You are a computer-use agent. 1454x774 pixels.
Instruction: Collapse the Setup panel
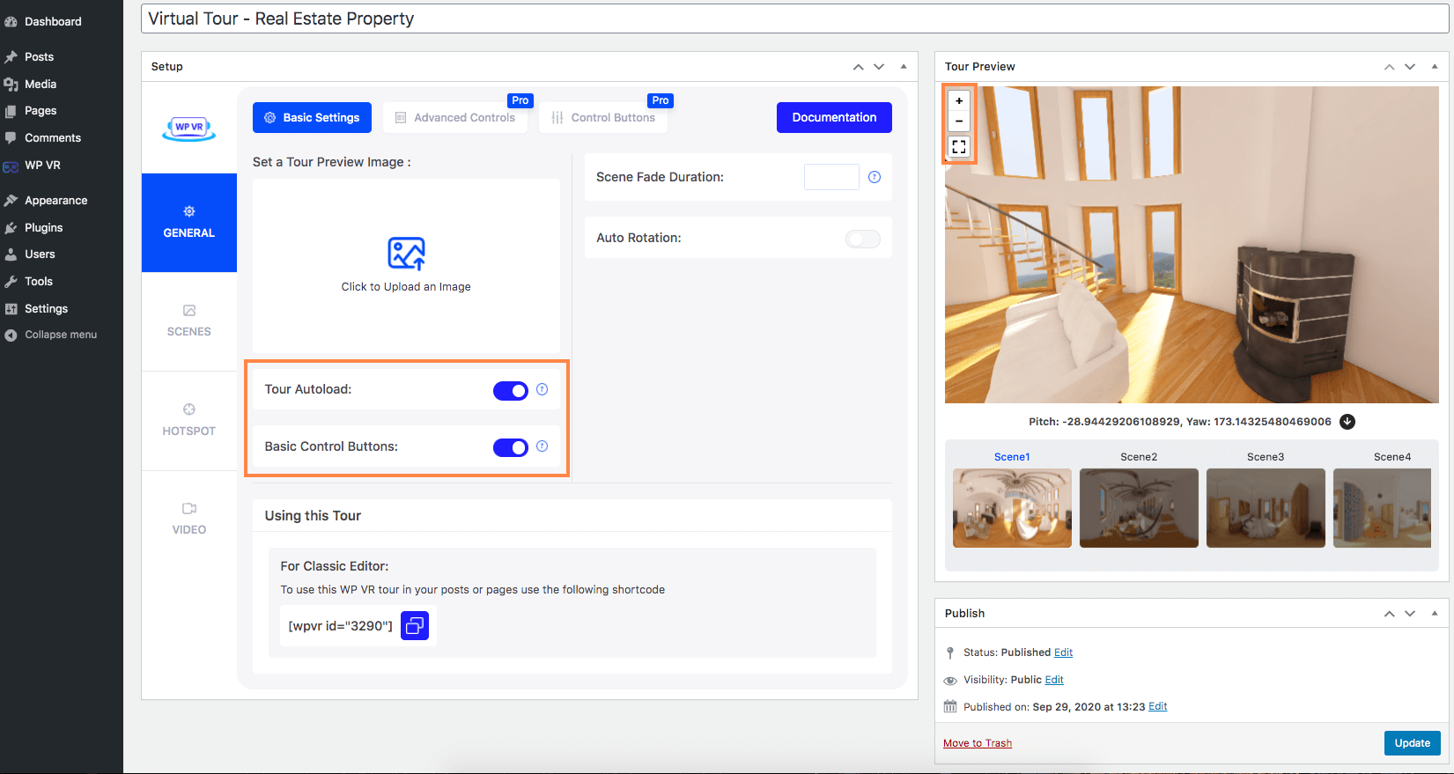coord(903,67)
